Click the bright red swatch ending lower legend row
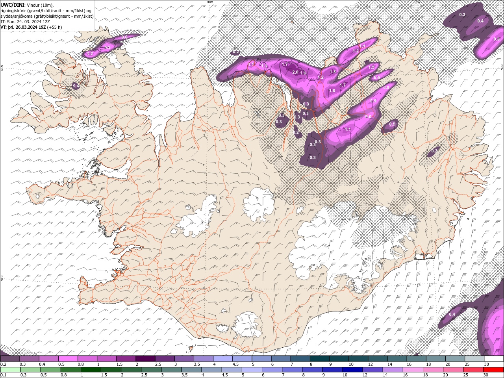Screen dimensions: 504x378 tap(494, 369)
